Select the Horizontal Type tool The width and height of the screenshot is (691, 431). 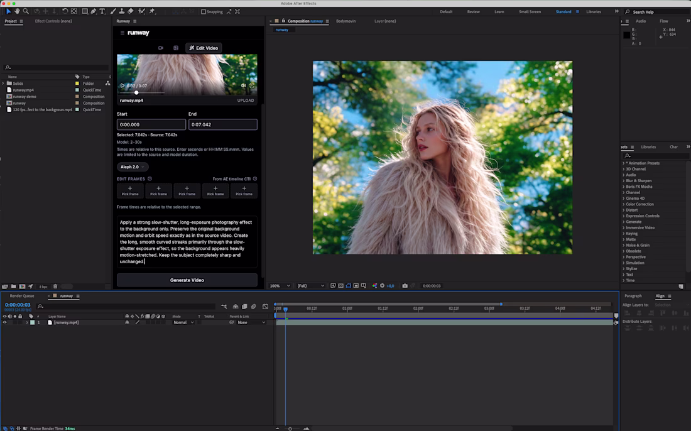[102, 11]
